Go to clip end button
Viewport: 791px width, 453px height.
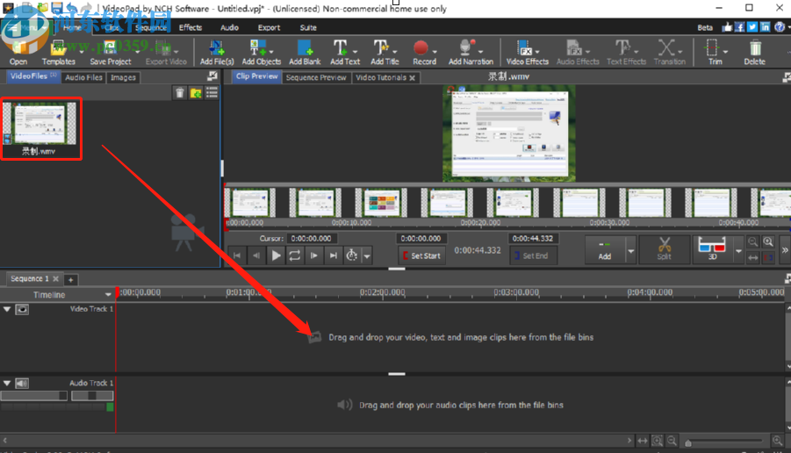333,255
